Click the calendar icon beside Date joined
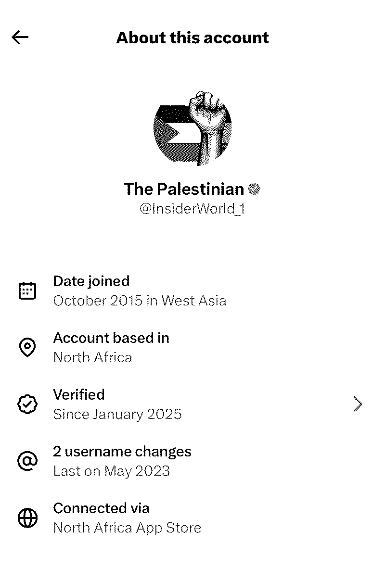The height and width of the screenshot is (568, 385). [27, 291]
